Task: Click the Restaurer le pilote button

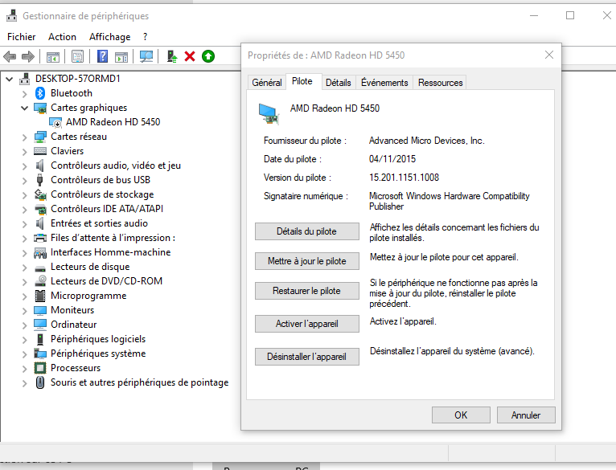Action: pos(307,291)
